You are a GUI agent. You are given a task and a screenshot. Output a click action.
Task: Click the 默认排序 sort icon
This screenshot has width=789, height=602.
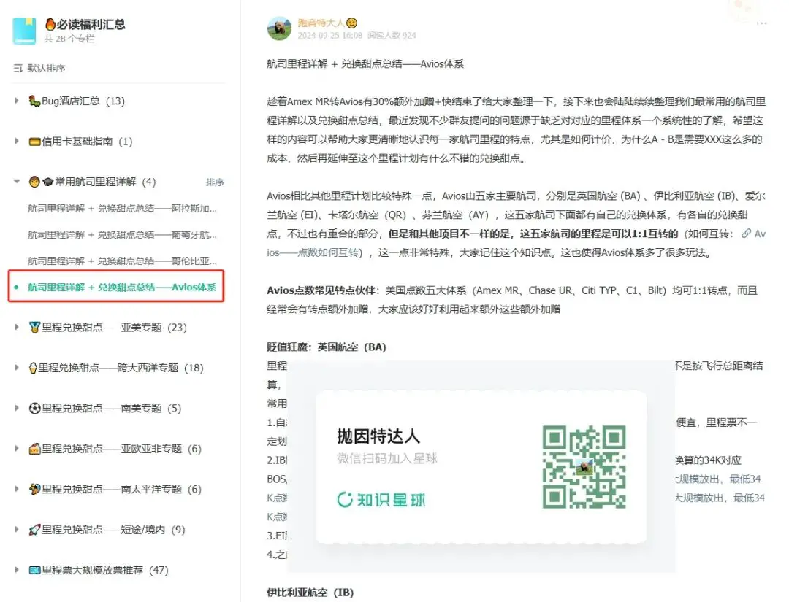coord(18,69)
